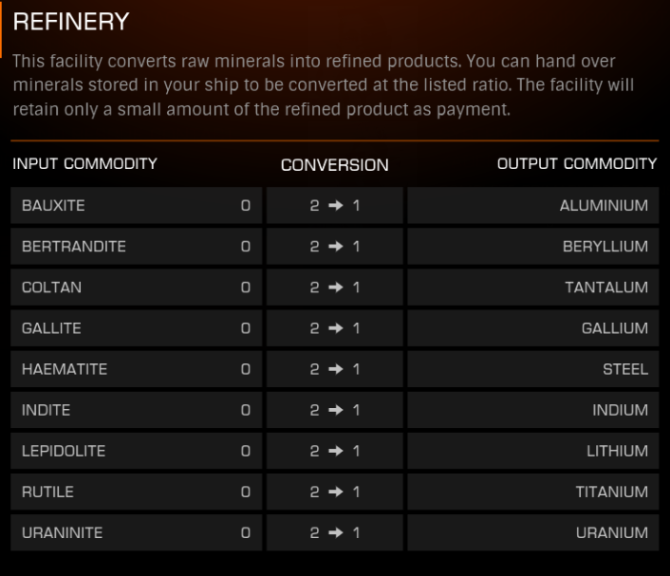Select Lepidolite input commodity

137,451
